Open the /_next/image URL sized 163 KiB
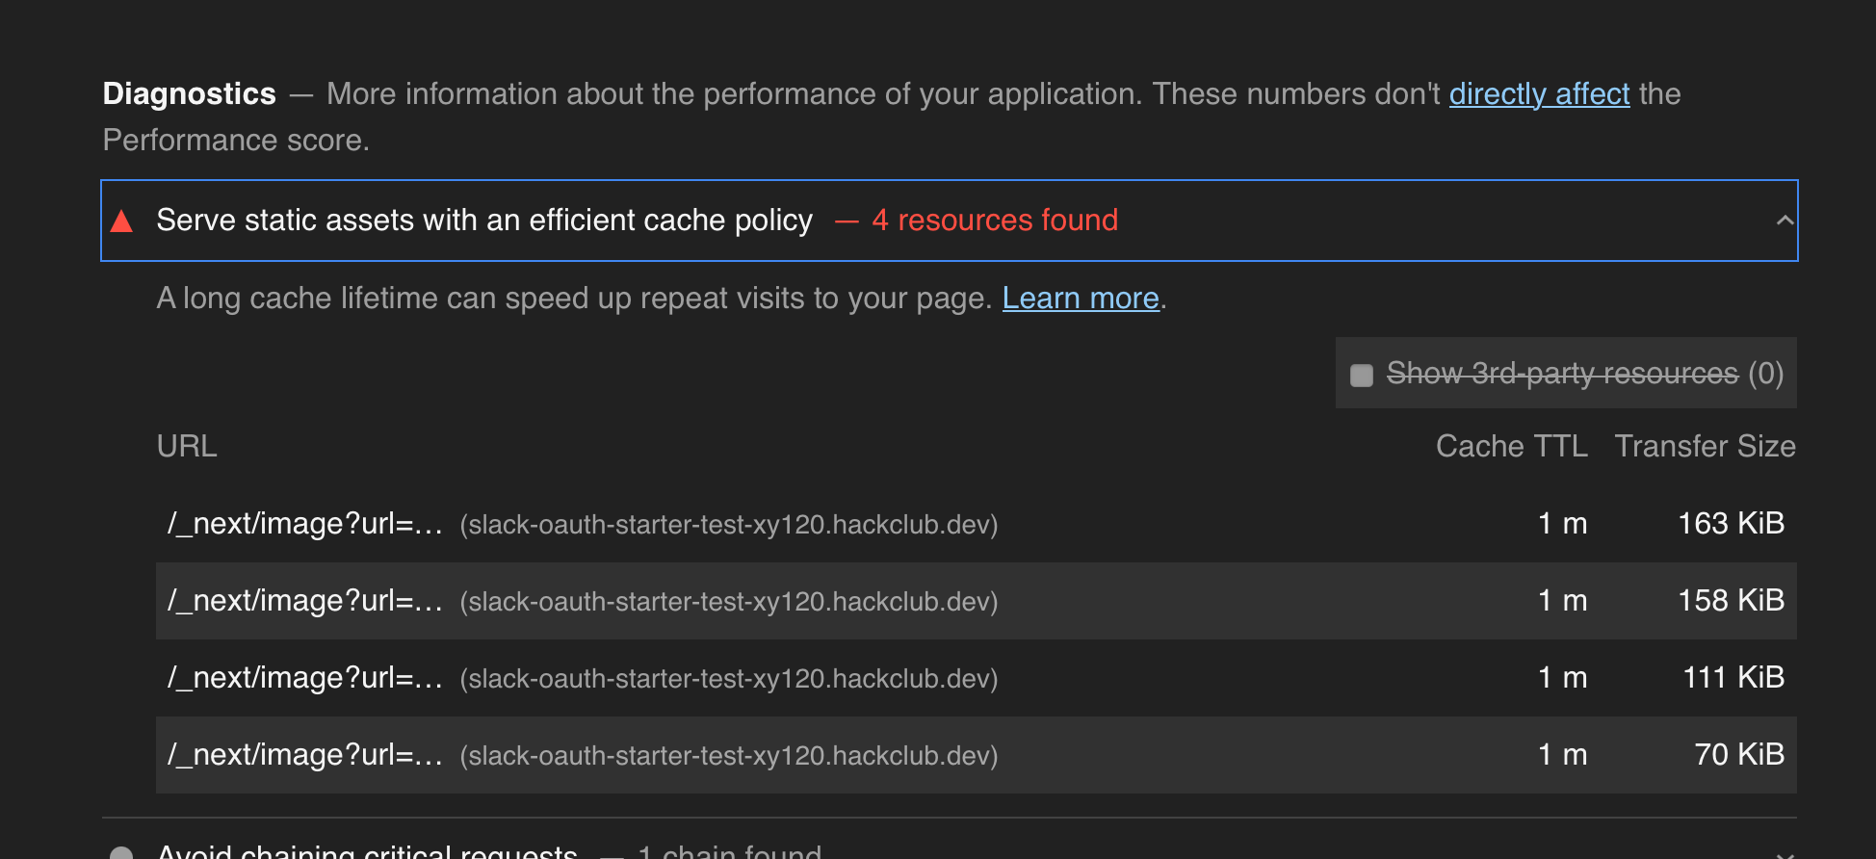Screen dimensions: 1876x859 click(305, 524)
